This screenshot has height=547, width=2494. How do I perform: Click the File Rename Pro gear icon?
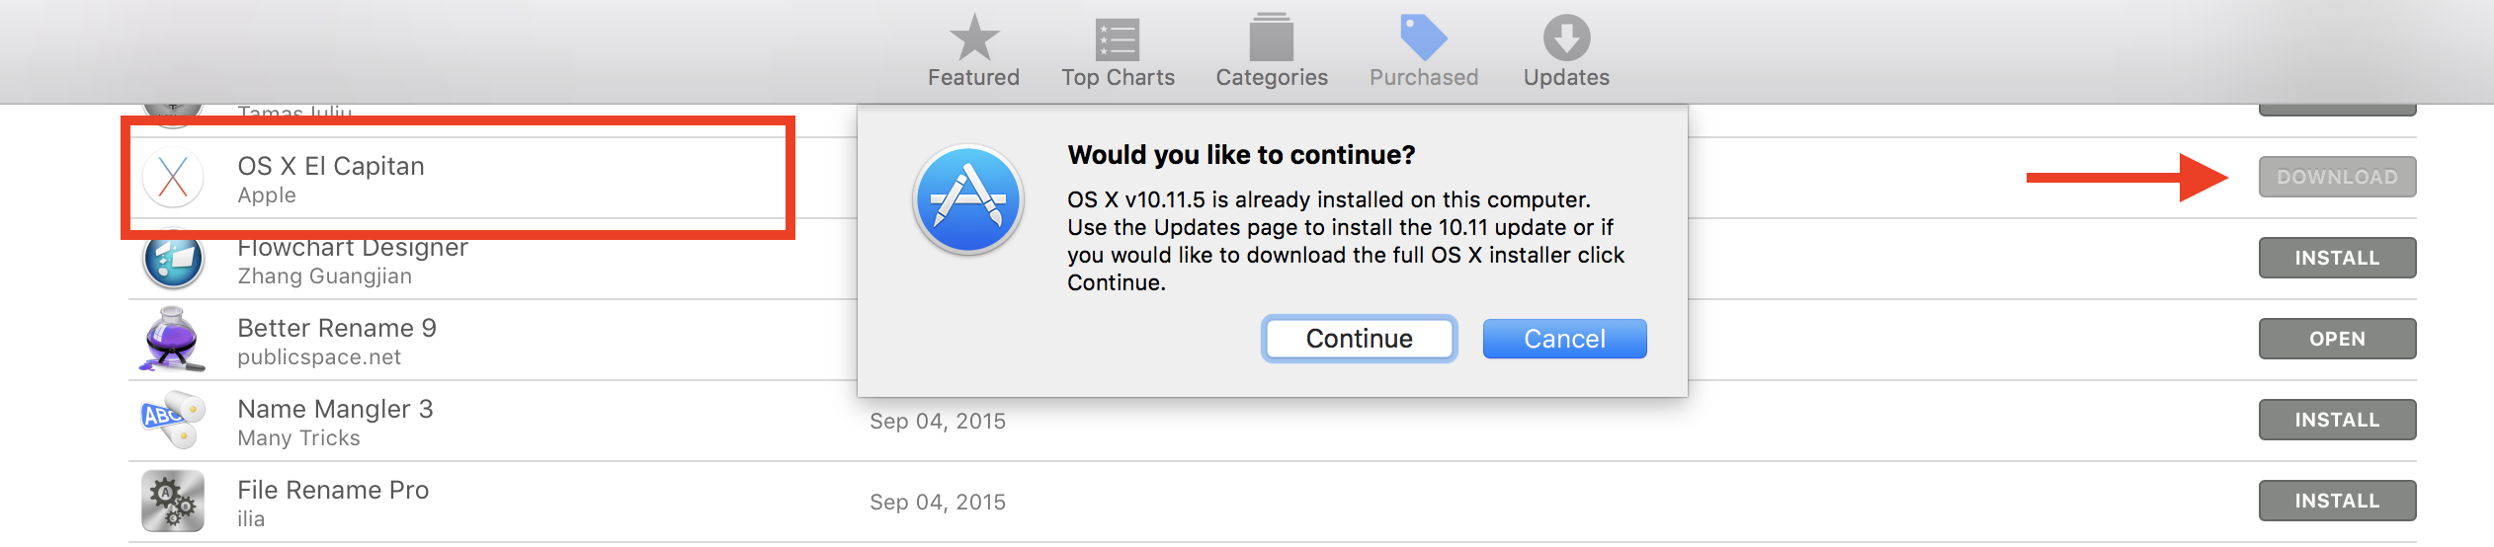pos(173,502)
